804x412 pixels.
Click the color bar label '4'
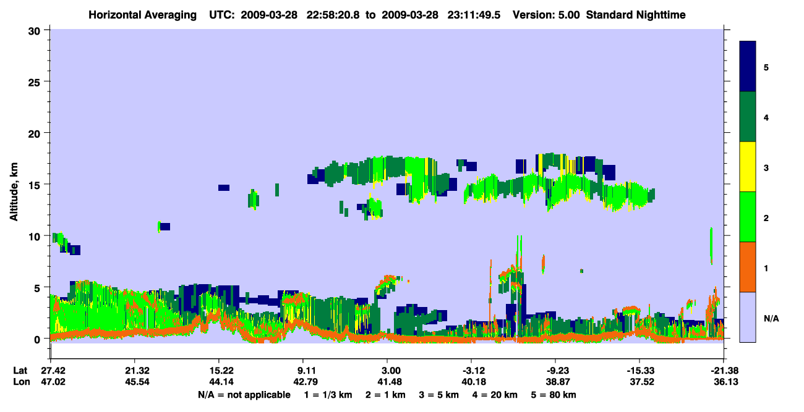[x=766, y=117]
